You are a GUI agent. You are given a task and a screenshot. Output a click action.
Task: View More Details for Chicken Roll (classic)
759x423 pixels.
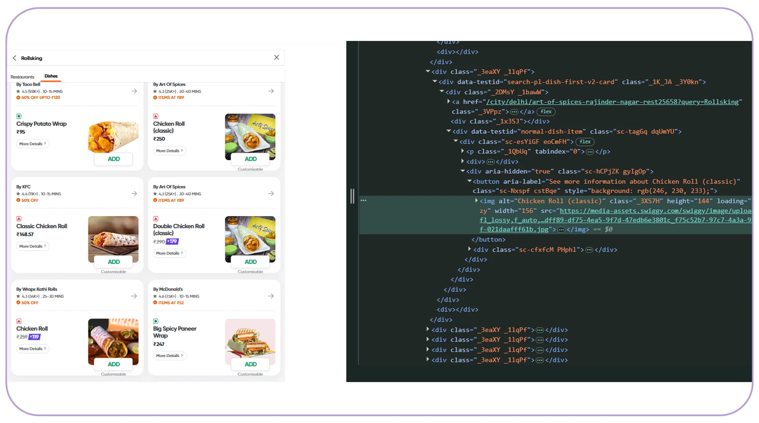coord(170,150)
